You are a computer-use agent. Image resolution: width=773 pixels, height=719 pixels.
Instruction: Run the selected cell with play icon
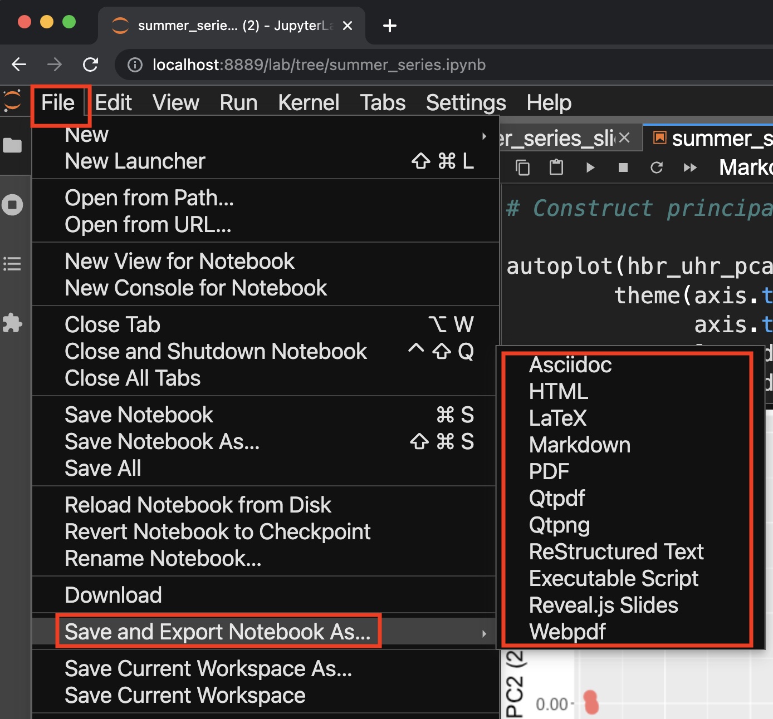coord(590,168)
